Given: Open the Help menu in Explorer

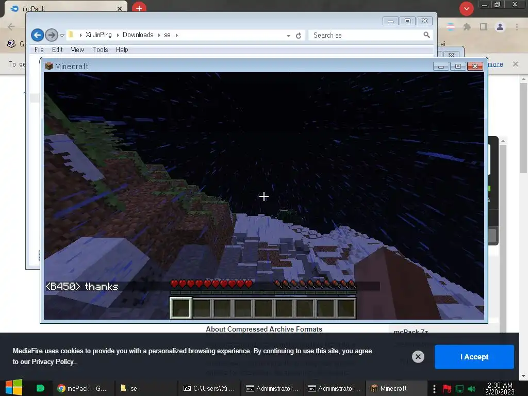Looking at the screenshot, I should tap(122, 49).
